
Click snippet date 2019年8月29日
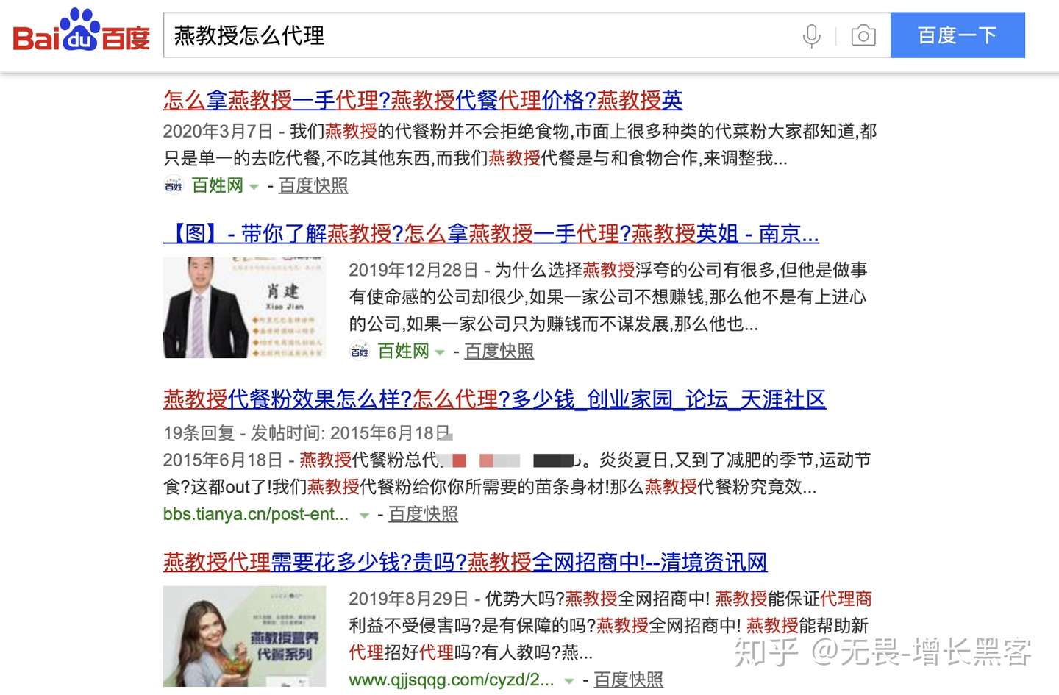click(408, 598)
